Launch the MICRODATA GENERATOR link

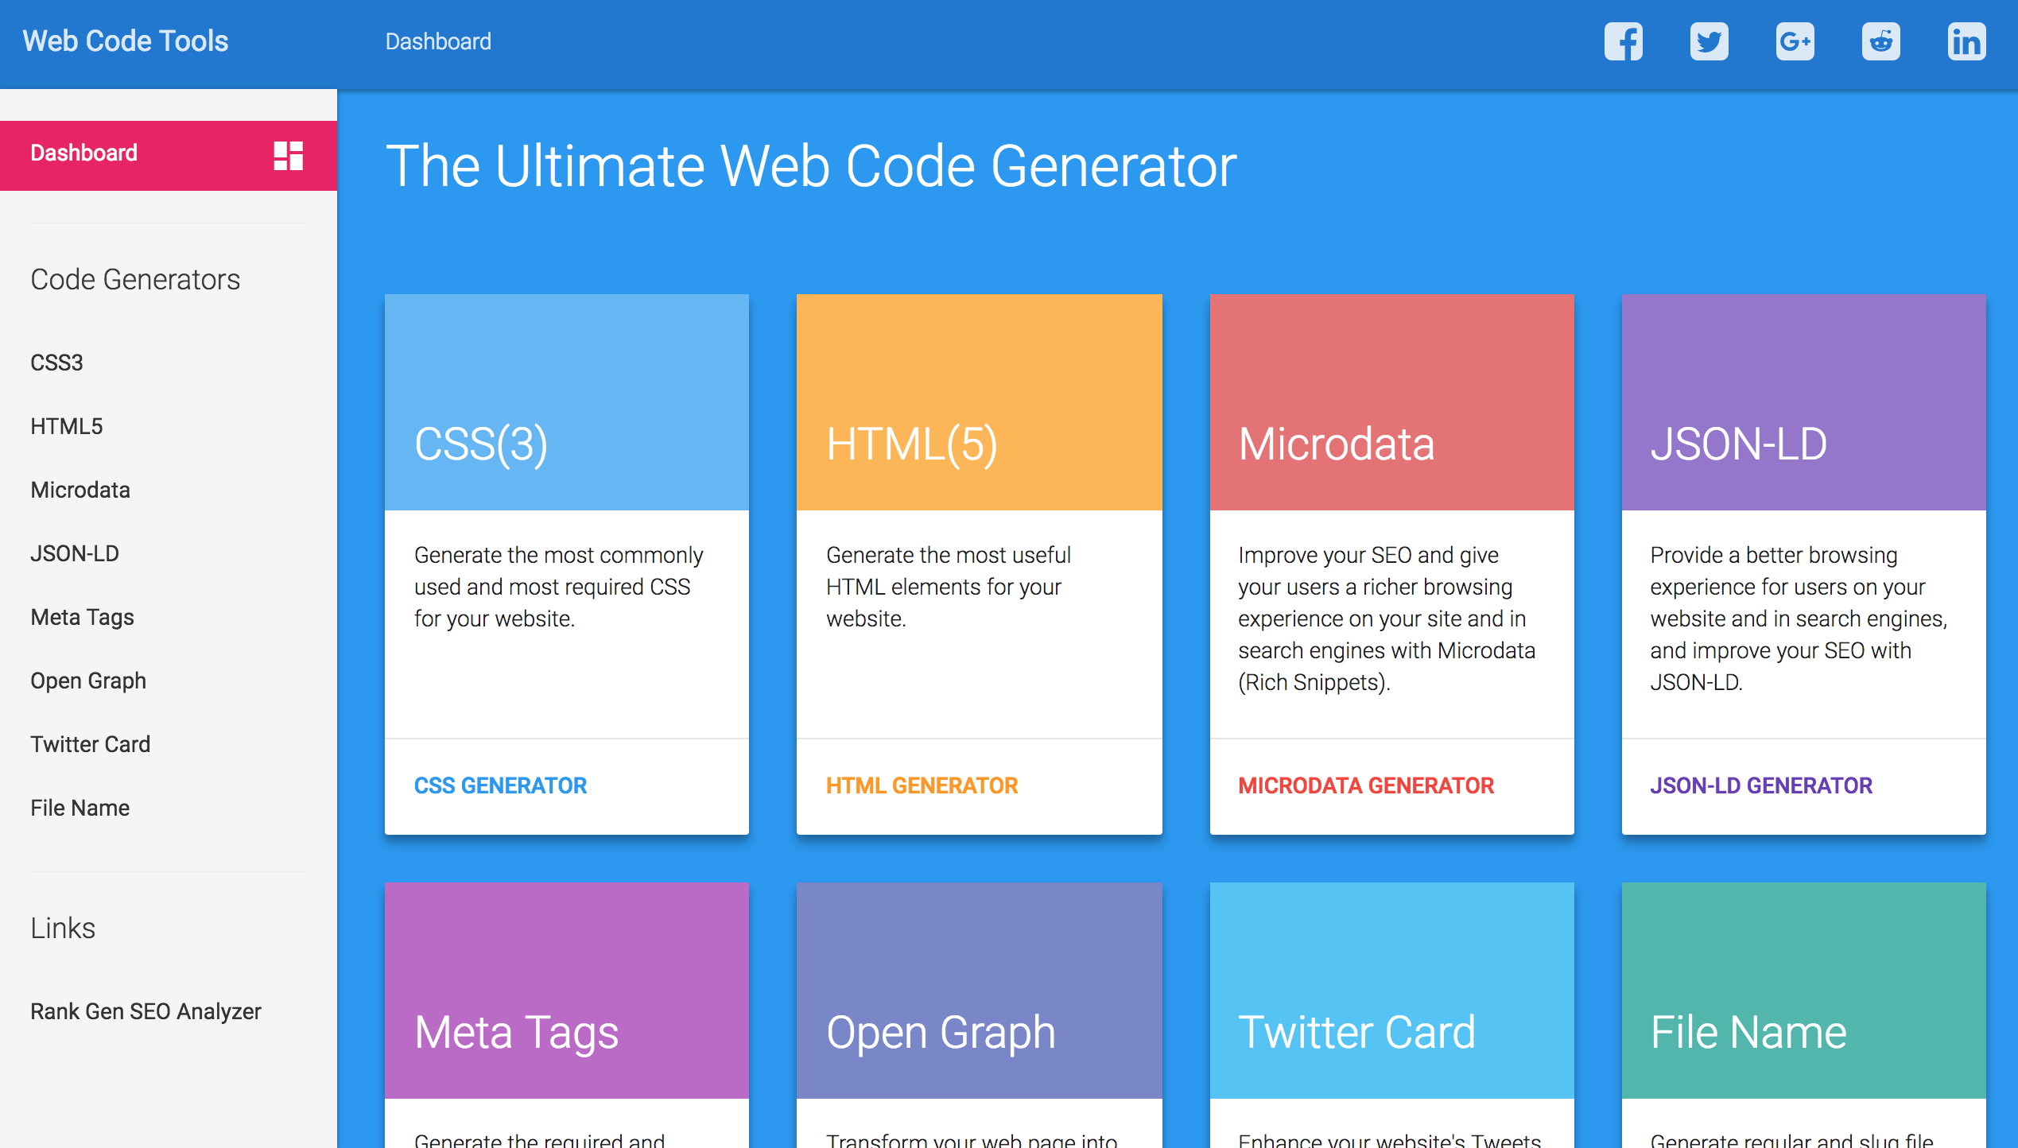tap(1366, 785)
